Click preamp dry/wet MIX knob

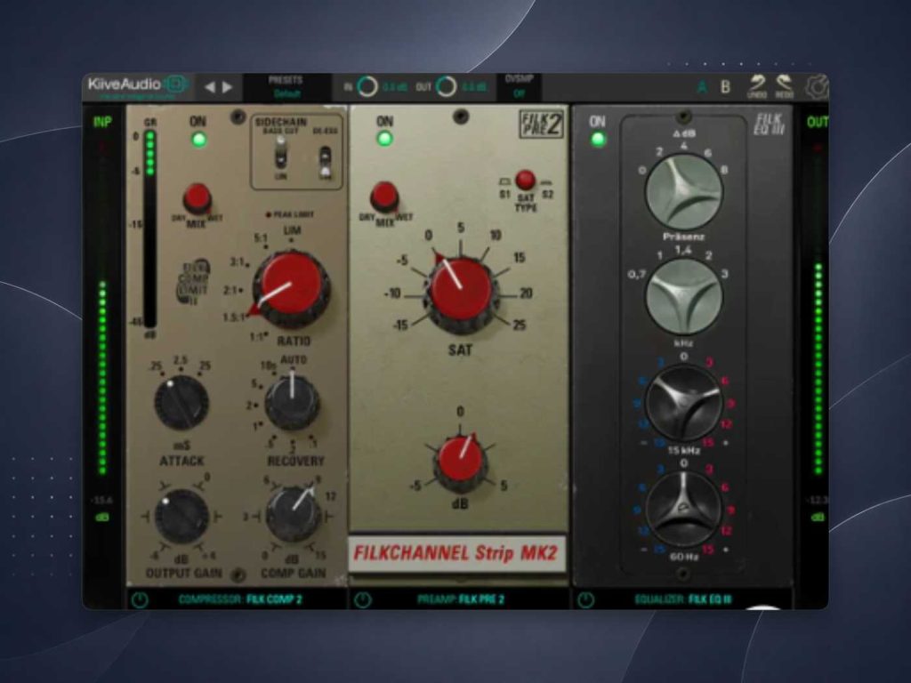(384, 197)
